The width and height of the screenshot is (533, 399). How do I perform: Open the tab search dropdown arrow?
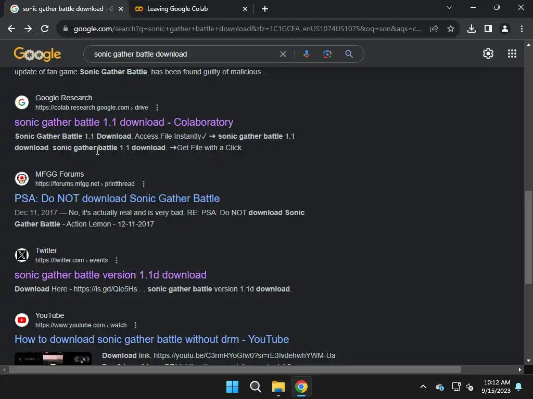449,7
